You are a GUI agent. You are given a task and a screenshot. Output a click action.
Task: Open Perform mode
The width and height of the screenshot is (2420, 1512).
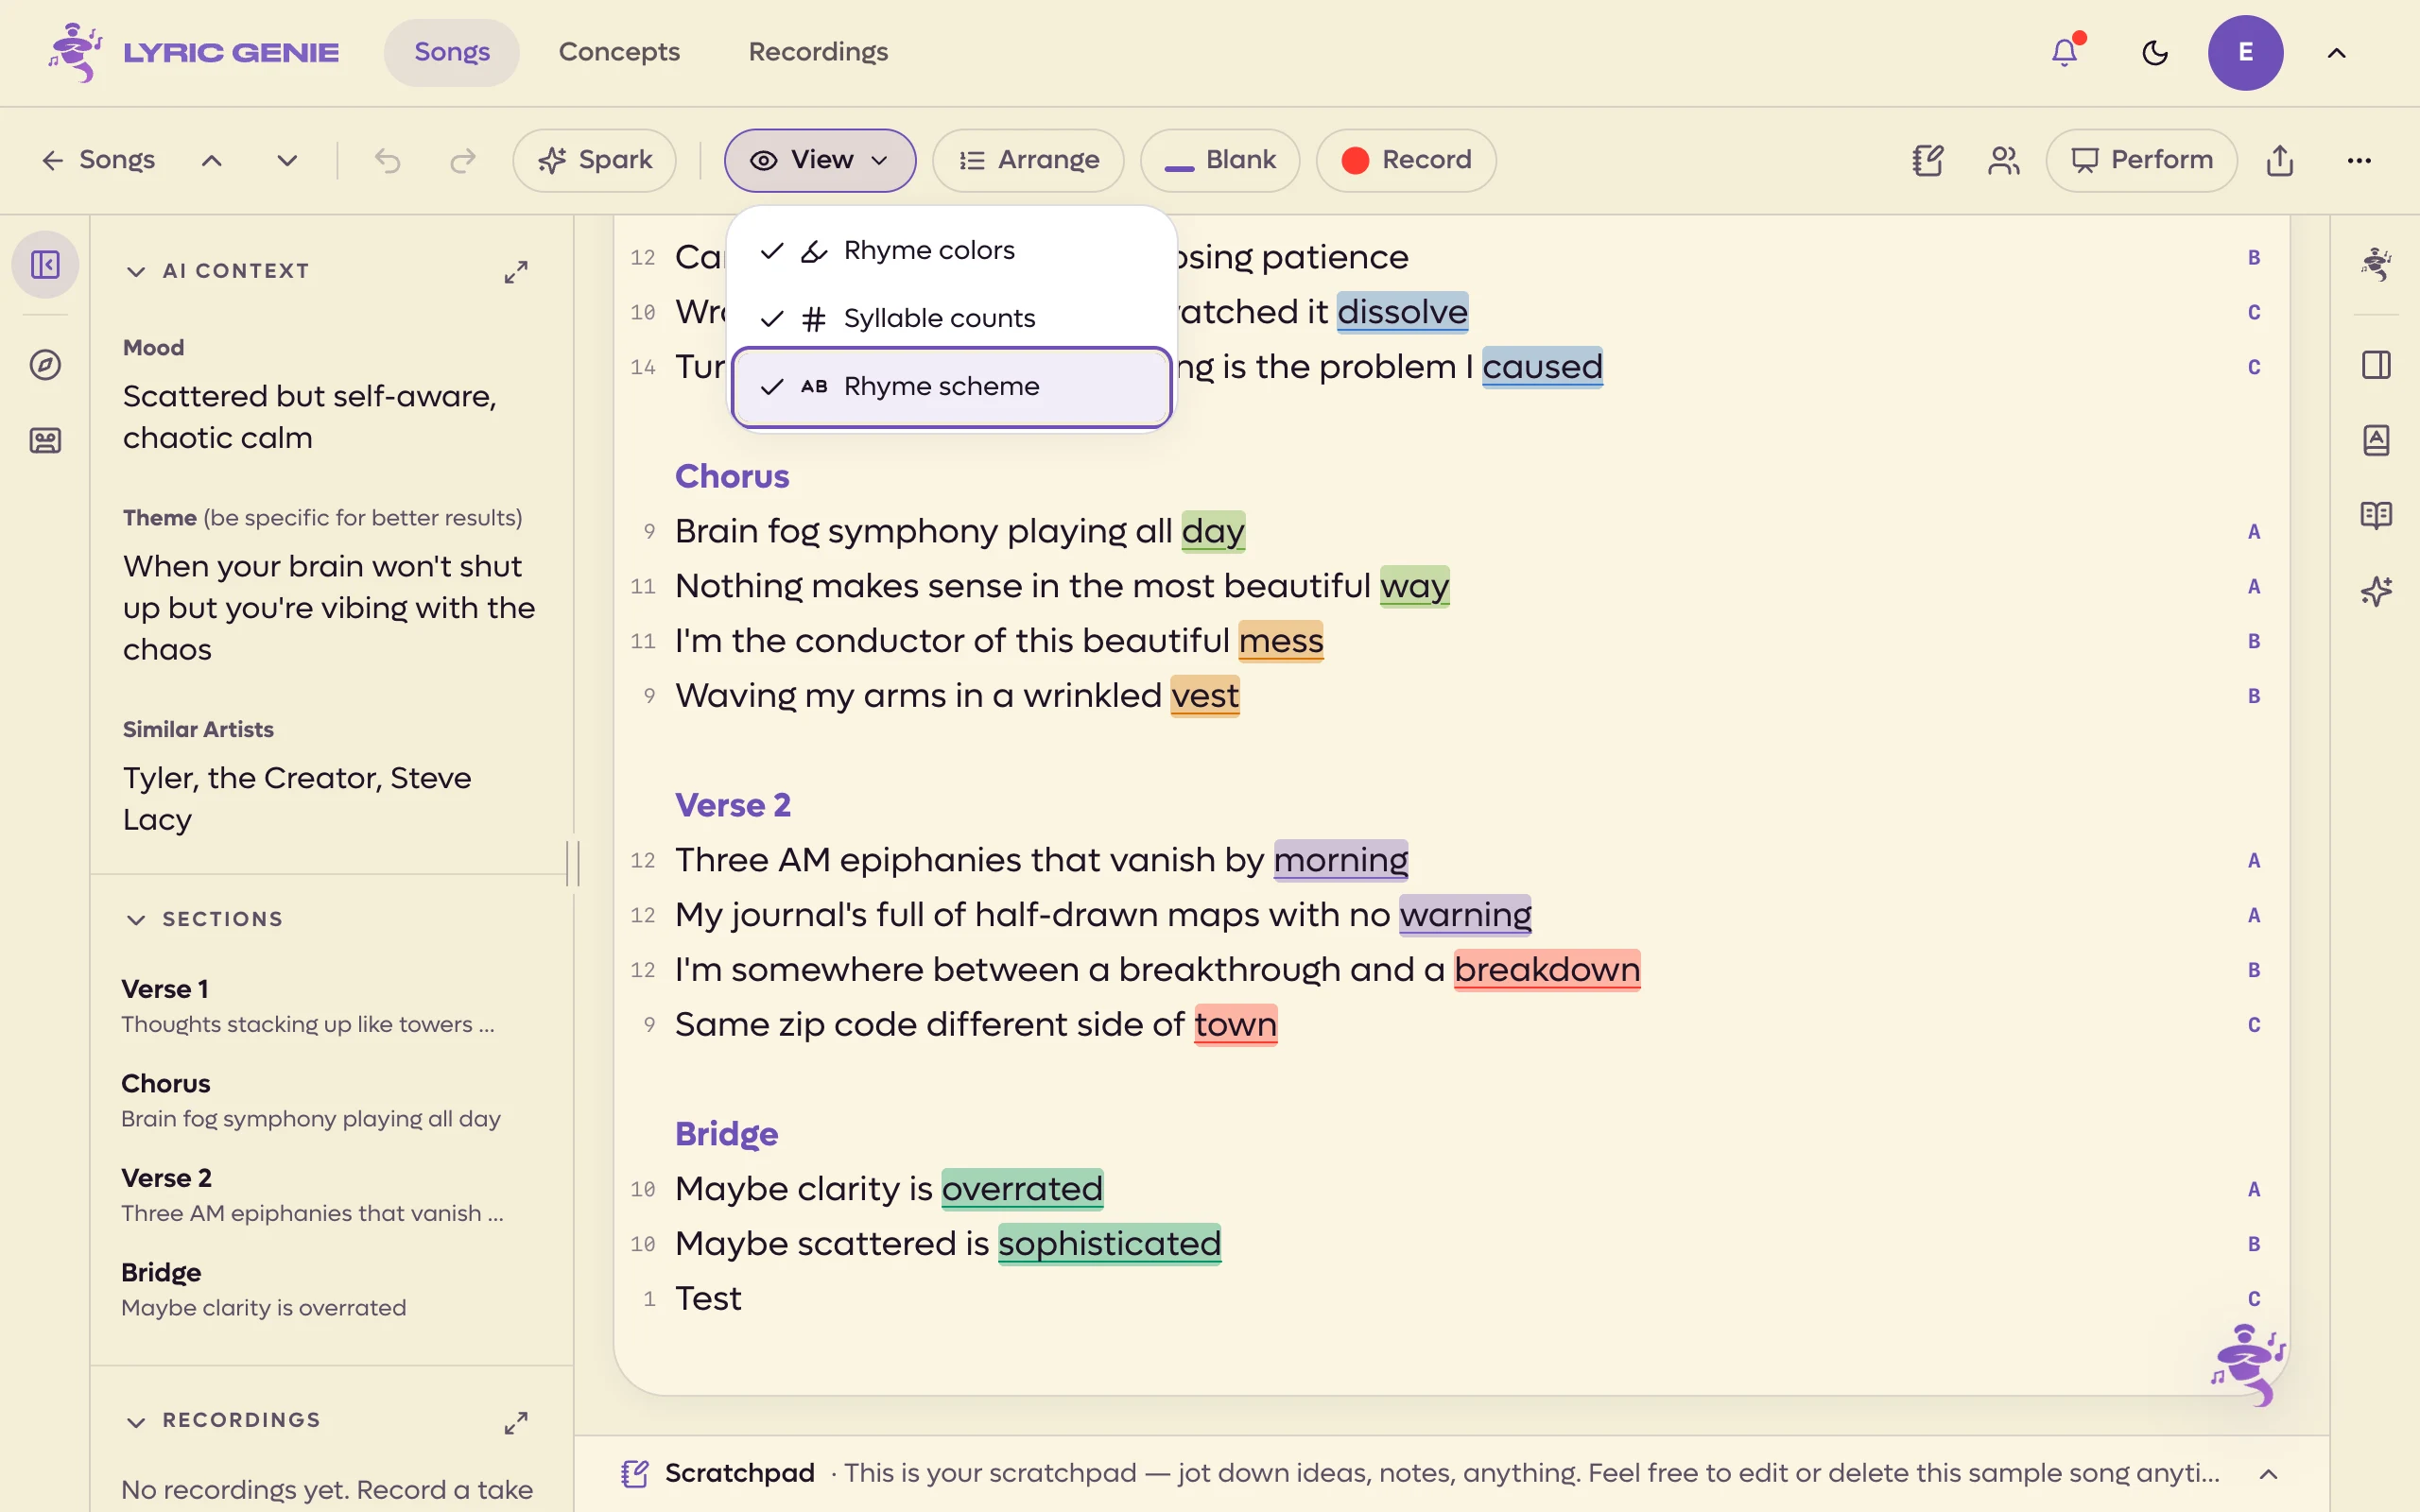2141,160
